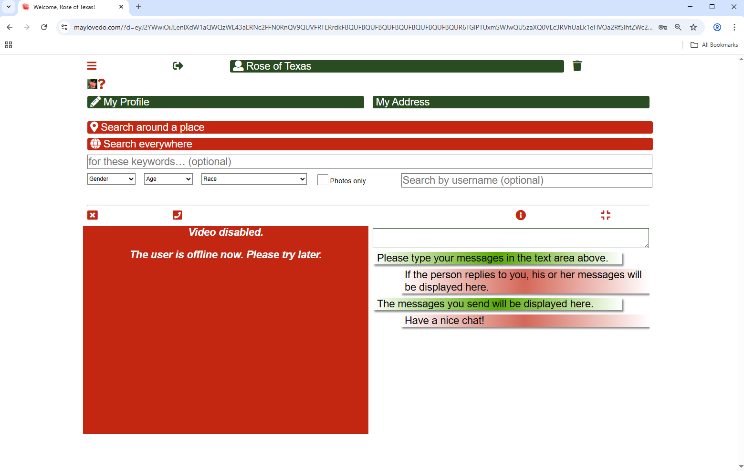Click the chat message text area
The image size is (744, 471).
[x=511, y=238]
